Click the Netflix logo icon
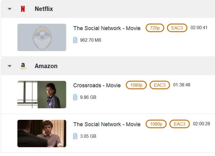The height and width of the screenshot is (156, 215). [x=23, y=9]
